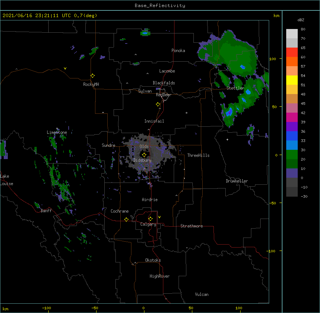Screen dimensions: 320x313
Task: Click the km unit label at bottom left
Action: [x=6, y=309]
